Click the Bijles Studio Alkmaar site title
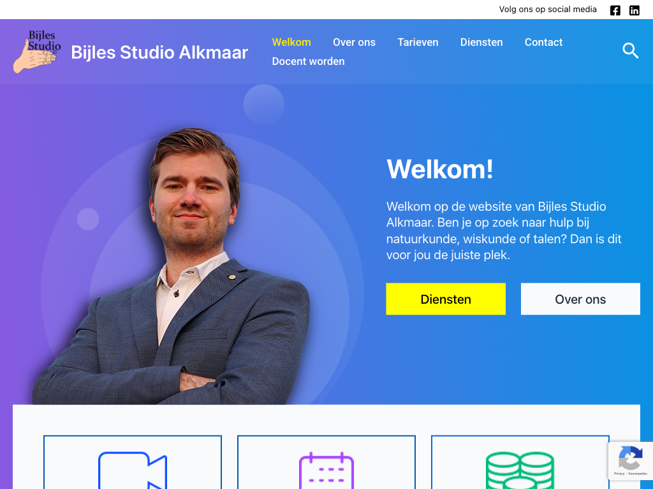The width and height of the screenshot is (653, 489). pos(159,52)
